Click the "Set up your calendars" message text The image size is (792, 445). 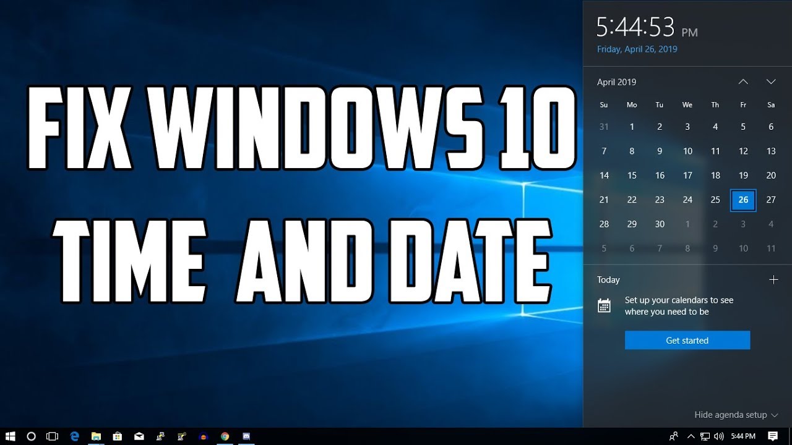point(679,306)
